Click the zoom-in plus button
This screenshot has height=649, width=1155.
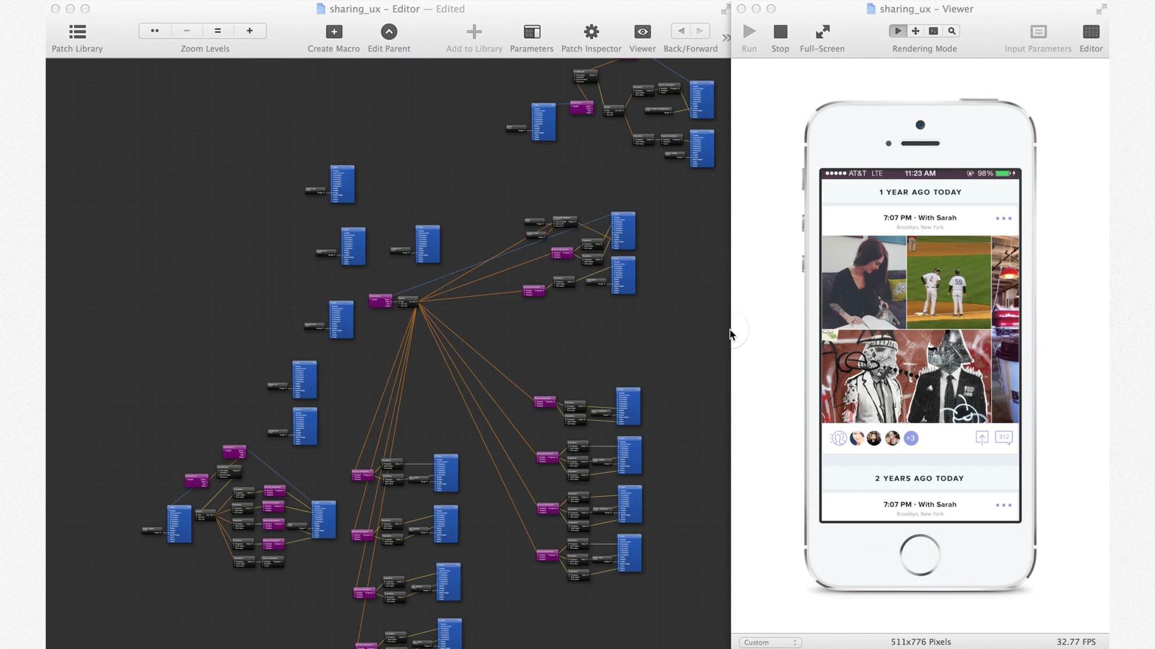[249, 31]
